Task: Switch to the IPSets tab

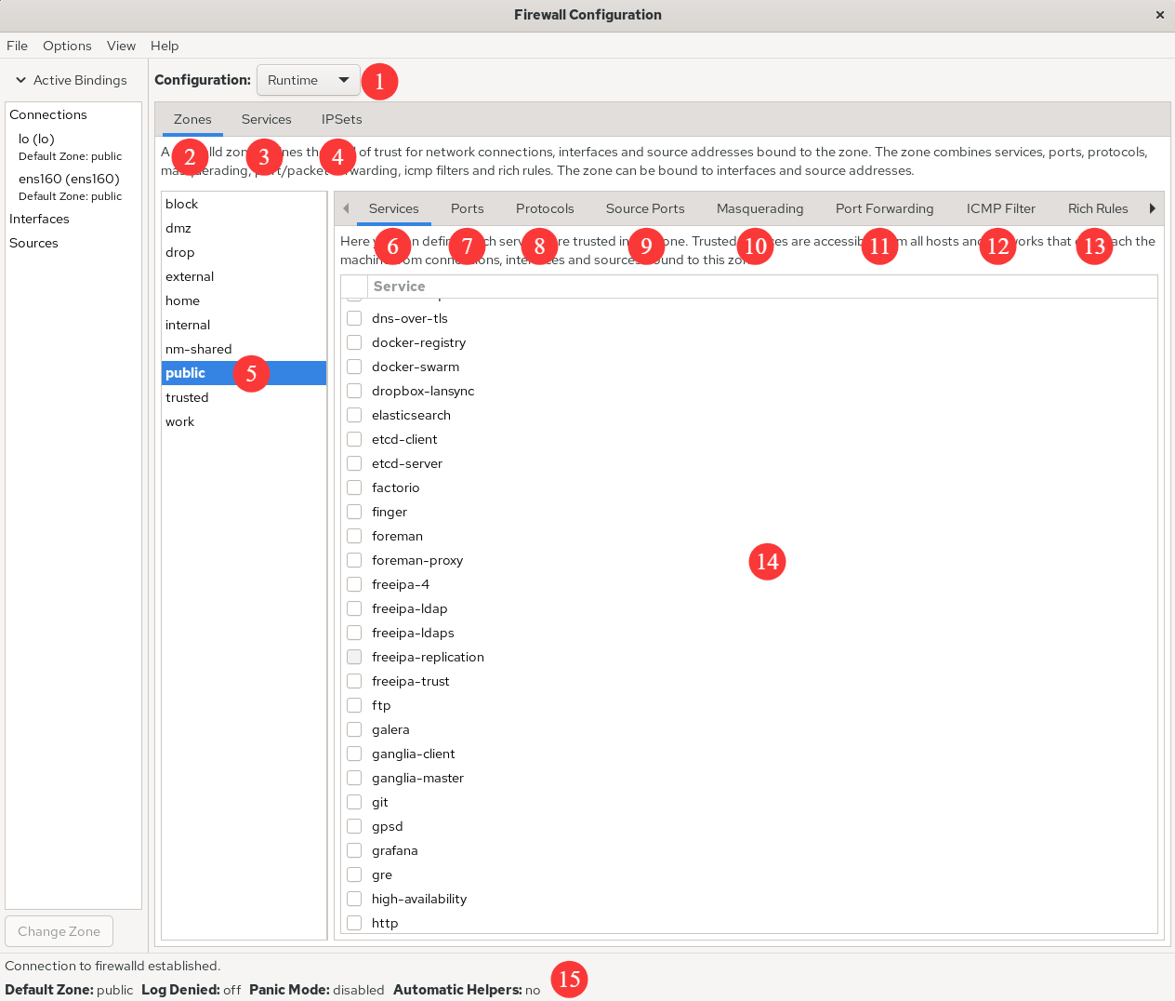Action: point(341,119)
